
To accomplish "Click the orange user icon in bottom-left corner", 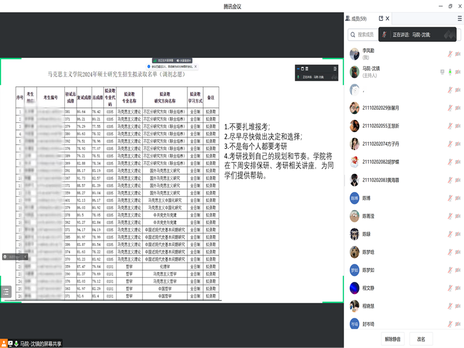I will click(x=3, y=343).
